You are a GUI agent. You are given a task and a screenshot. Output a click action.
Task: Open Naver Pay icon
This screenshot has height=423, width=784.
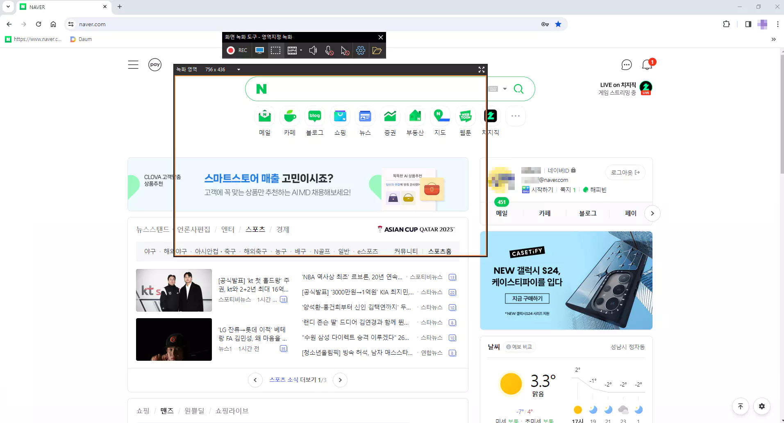(x=155, y=65)
